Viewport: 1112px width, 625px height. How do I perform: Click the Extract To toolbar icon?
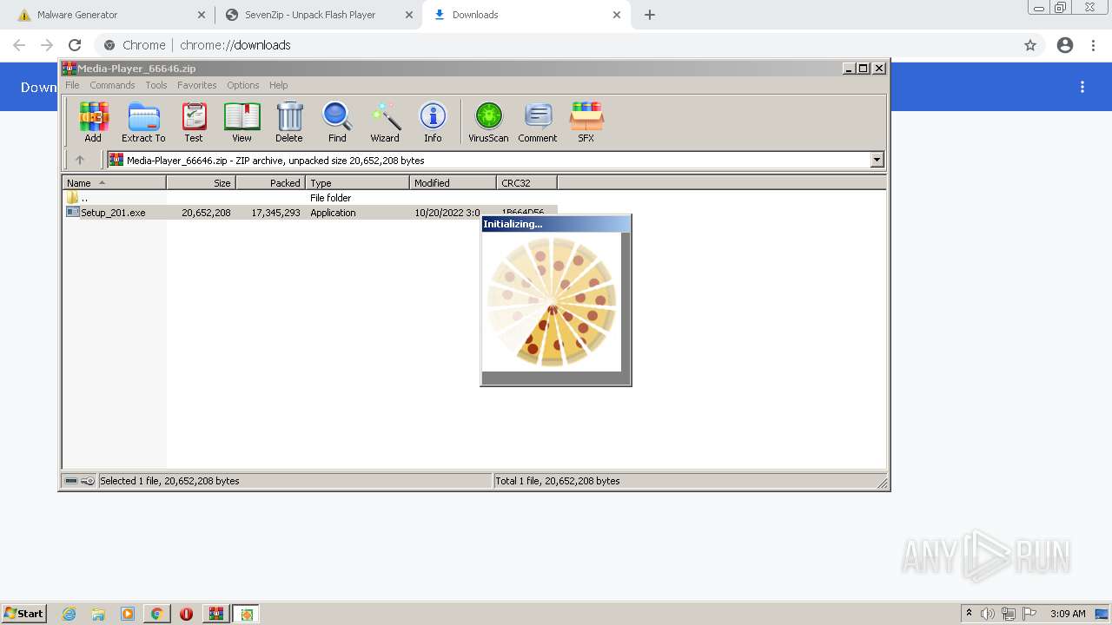143,122
